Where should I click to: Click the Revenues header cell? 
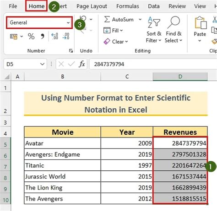pos(180,132)
